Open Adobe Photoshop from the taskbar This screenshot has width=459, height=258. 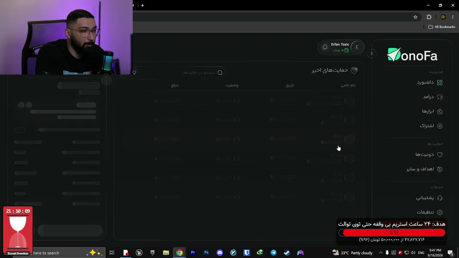(206, 253)
